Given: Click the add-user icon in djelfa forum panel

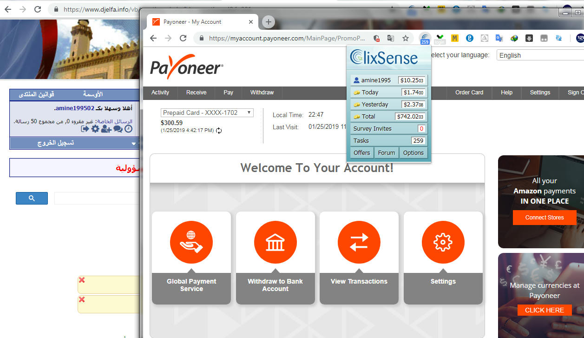Looking at the screenshot, I should [106, 129].
